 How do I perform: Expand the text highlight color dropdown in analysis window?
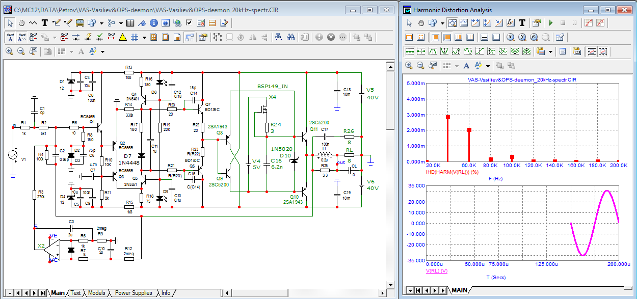(488, 66)
